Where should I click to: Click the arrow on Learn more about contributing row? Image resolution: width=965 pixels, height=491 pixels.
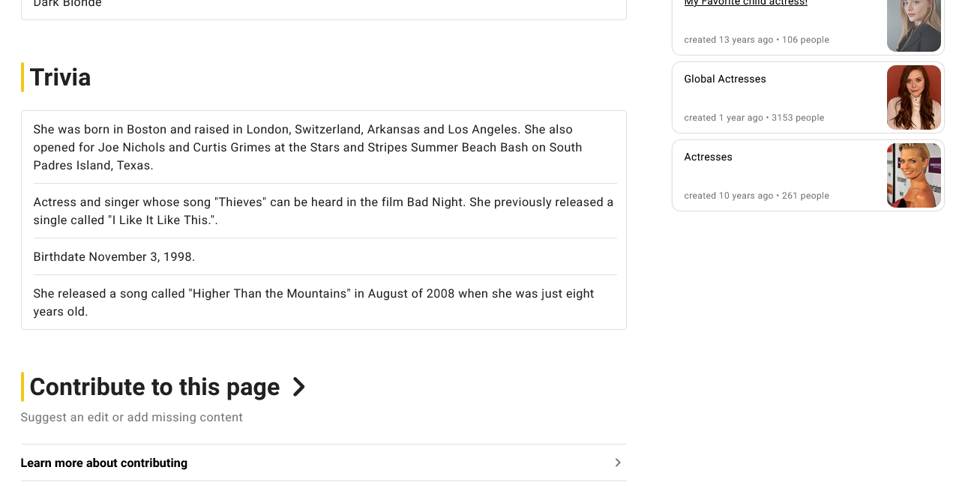pos(618,463)
